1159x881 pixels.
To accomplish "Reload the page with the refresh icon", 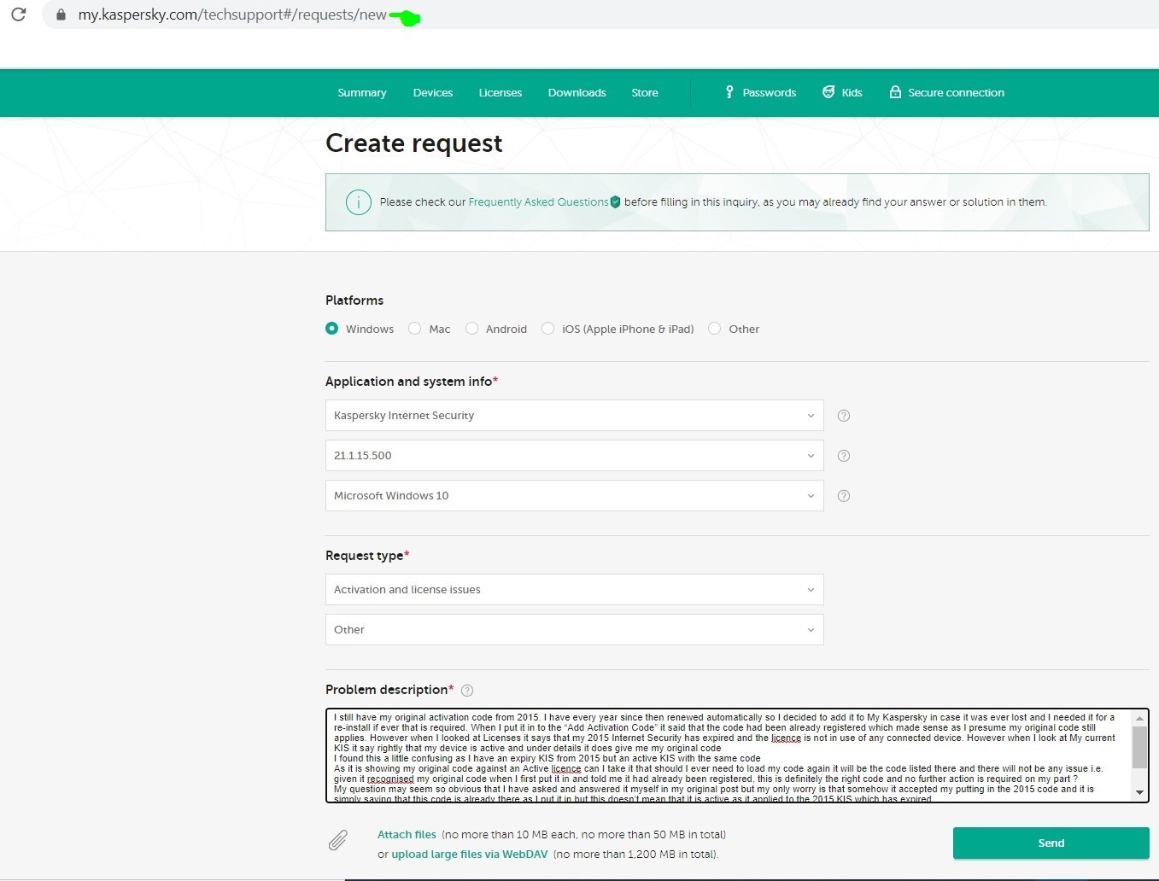I will (18, 15).
